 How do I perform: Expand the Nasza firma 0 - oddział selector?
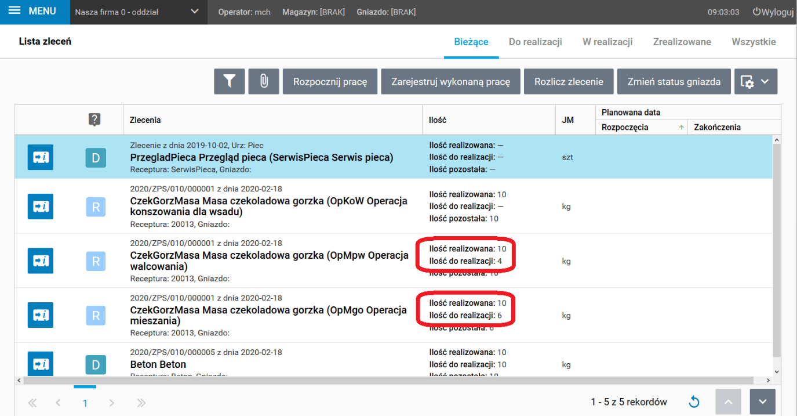point(137,12)
